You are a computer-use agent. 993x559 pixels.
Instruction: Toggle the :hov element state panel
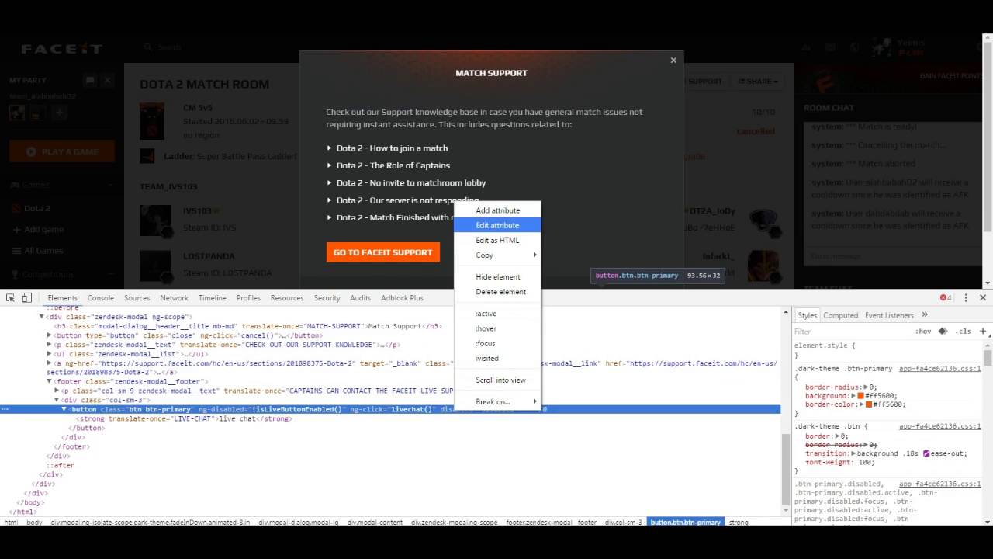click(x=923, y=332)
